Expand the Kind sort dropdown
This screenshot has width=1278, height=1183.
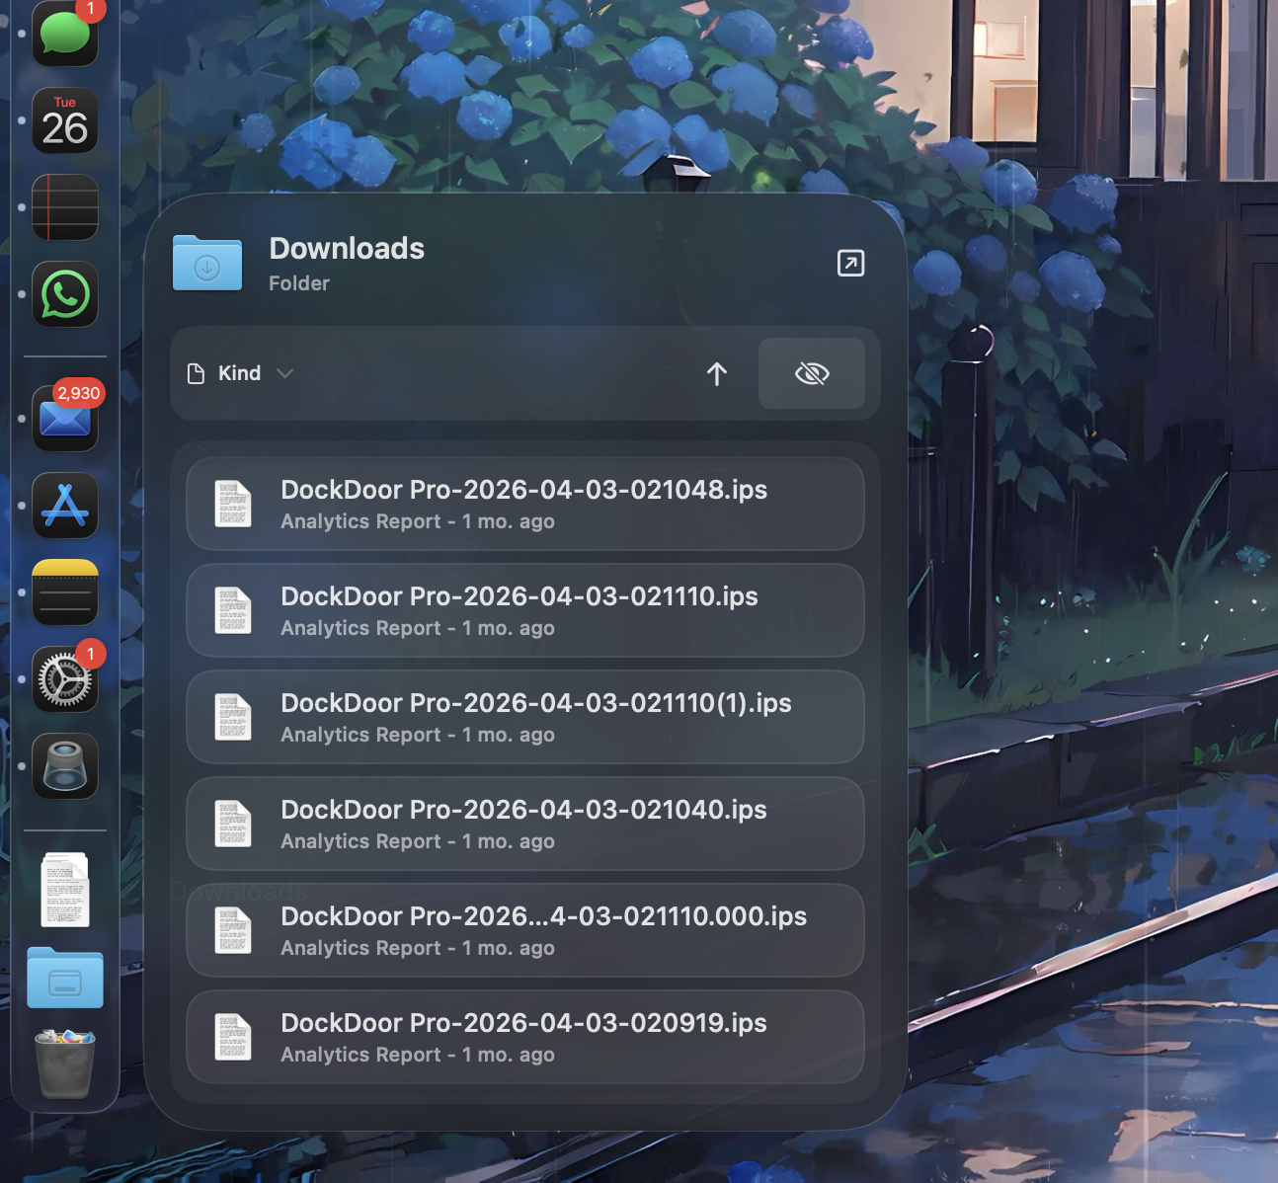(x=241, y=373)
